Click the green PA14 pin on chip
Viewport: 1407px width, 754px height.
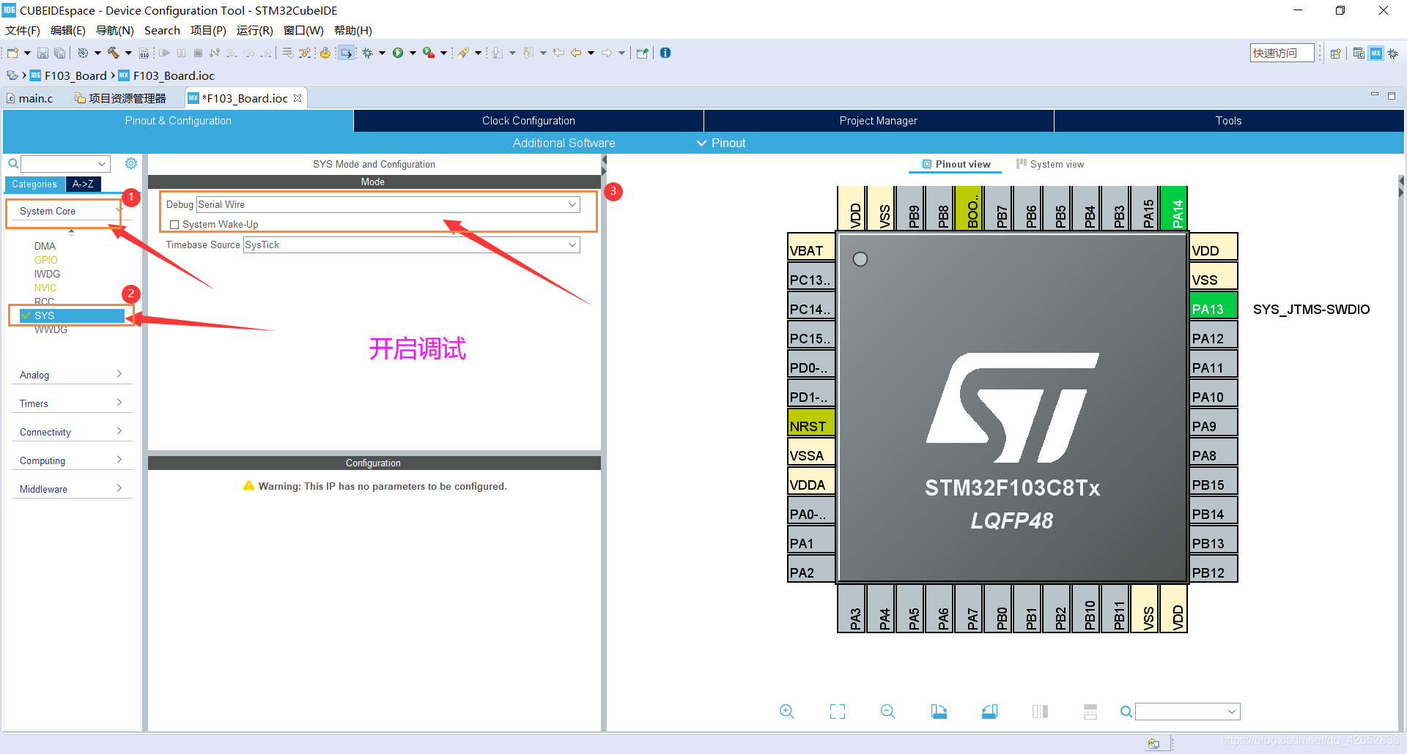tap(1174, 209)
